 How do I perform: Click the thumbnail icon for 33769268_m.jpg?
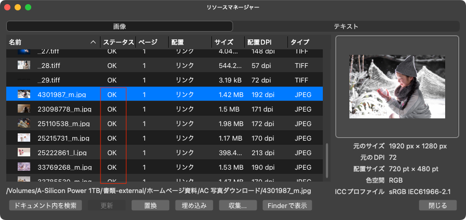[24, 167]
